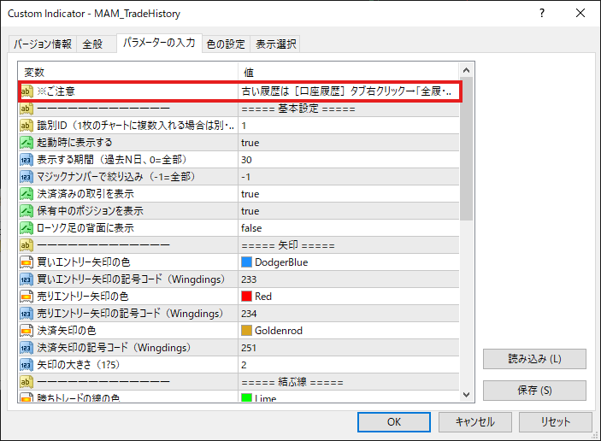
Task: Click ===== 基本設定 ===== value text
Action: pos(298,109)
